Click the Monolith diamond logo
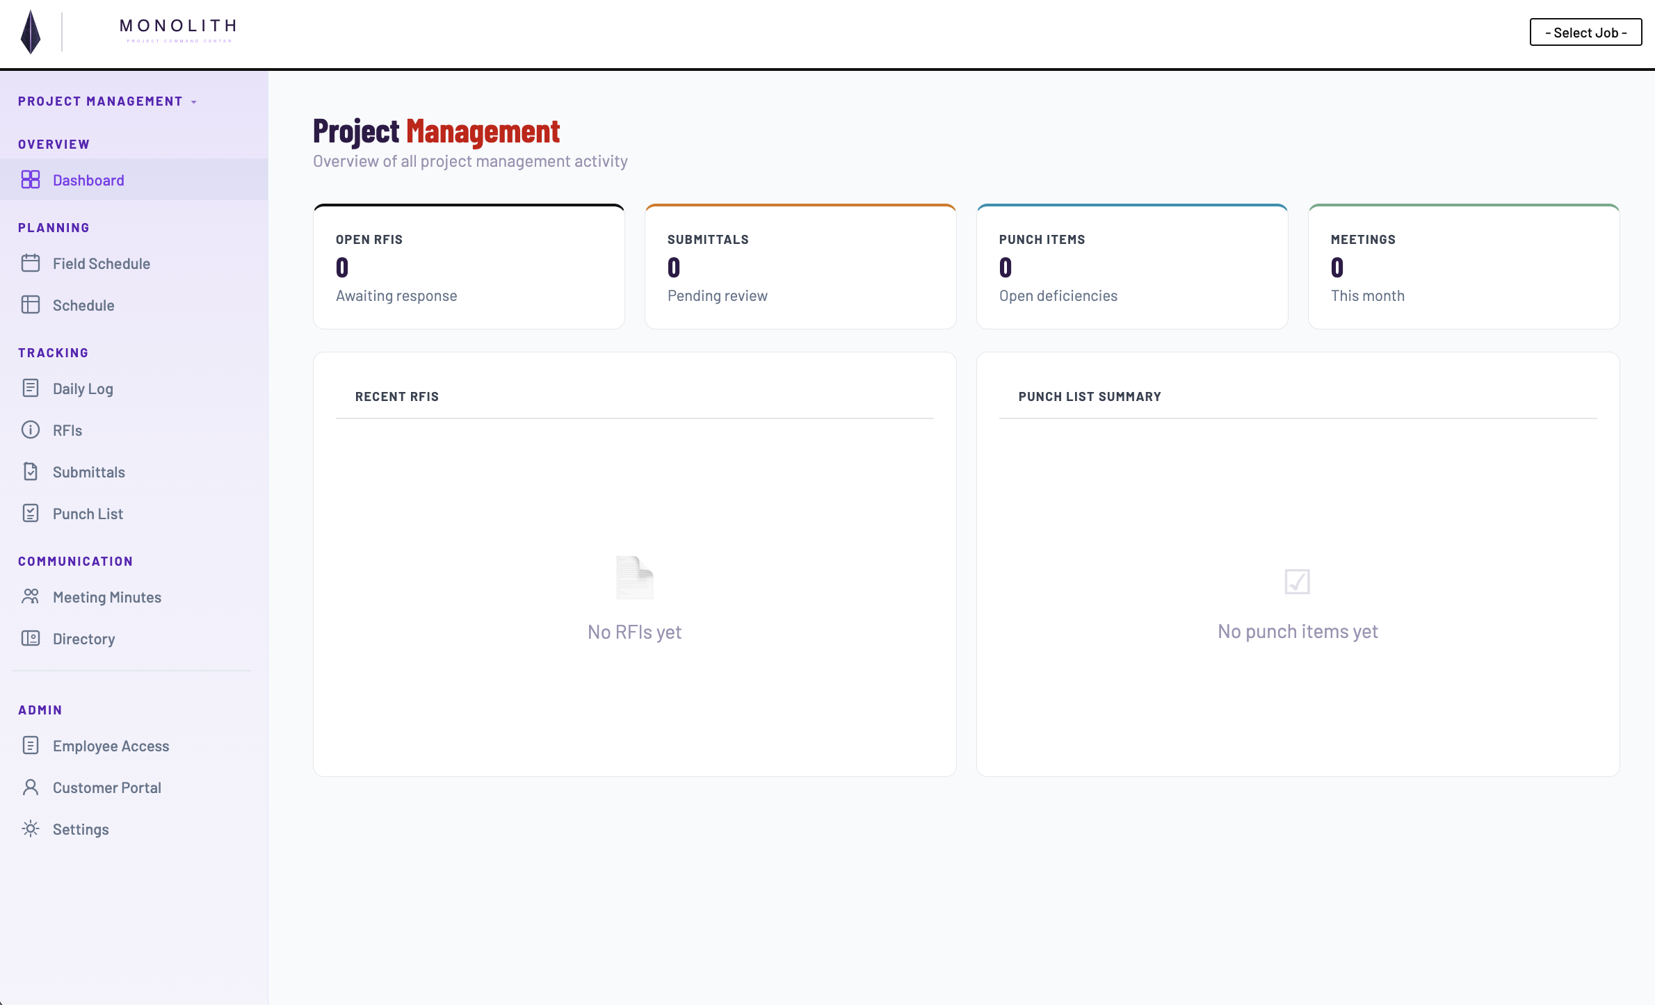 (x=29, y=32)
